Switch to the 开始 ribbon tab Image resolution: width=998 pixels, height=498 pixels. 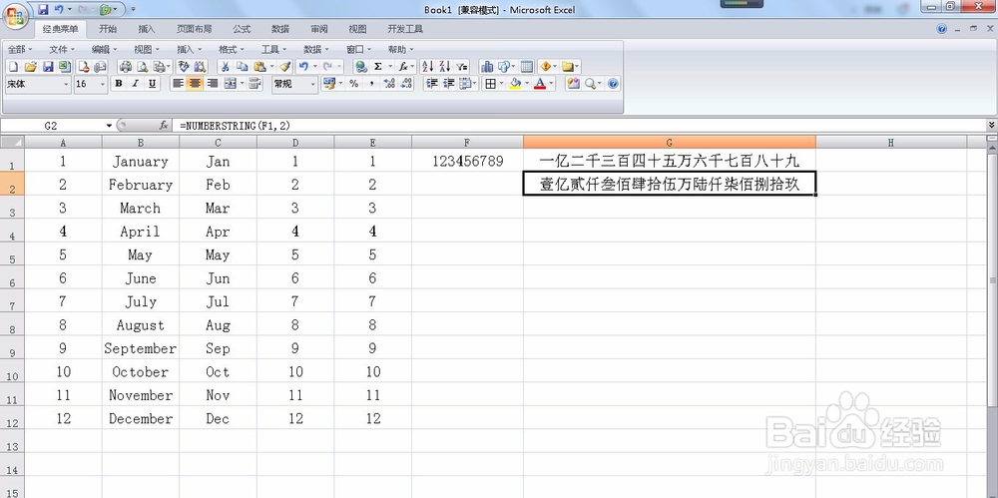[x=108, y=29]
